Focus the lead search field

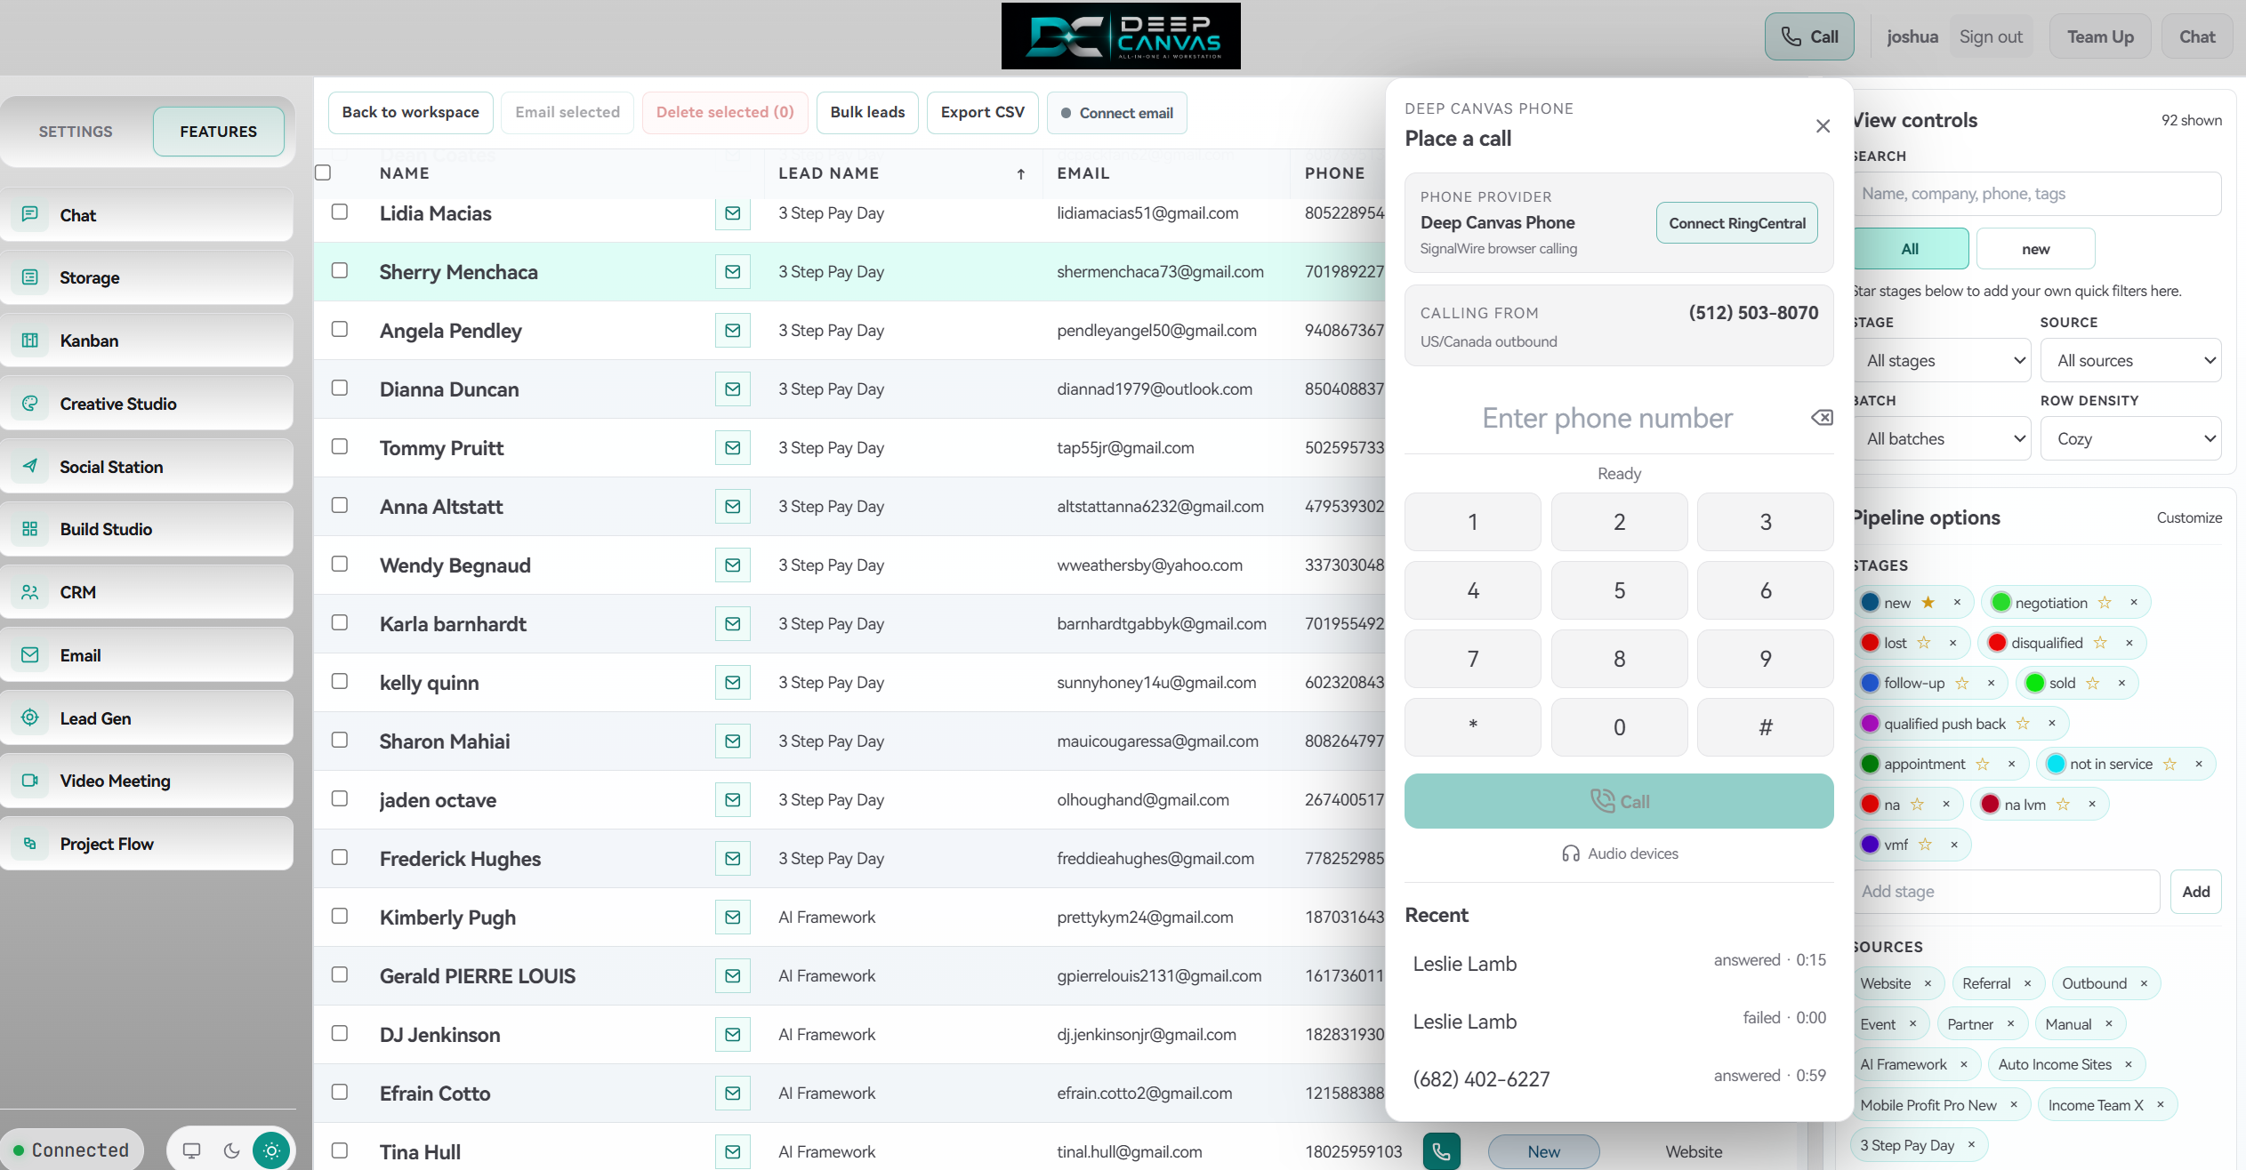point(2037,194)
